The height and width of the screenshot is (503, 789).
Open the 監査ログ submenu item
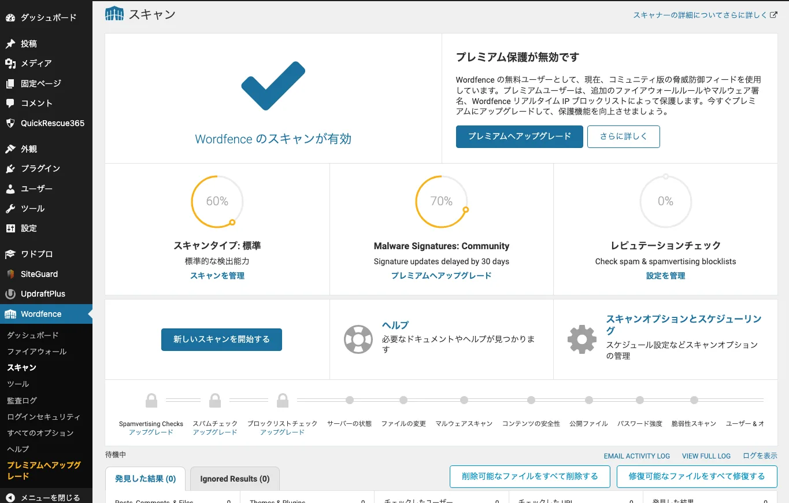coord(22,400)
